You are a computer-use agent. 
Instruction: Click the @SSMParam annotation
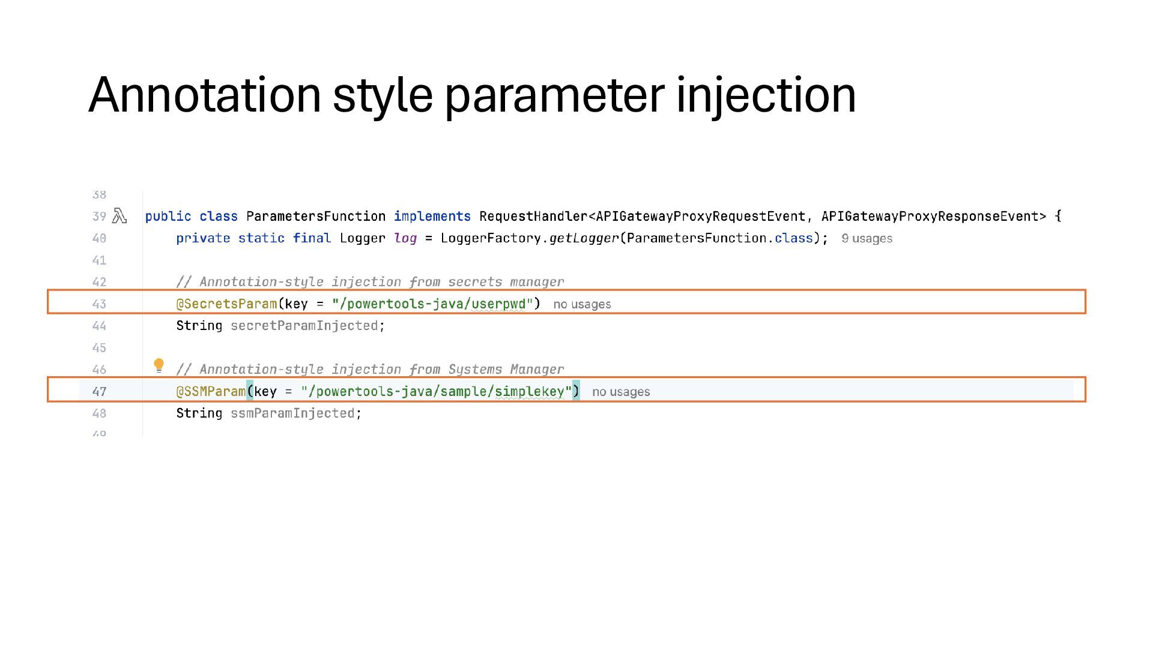pyautogui.click(x=211, y=391)
